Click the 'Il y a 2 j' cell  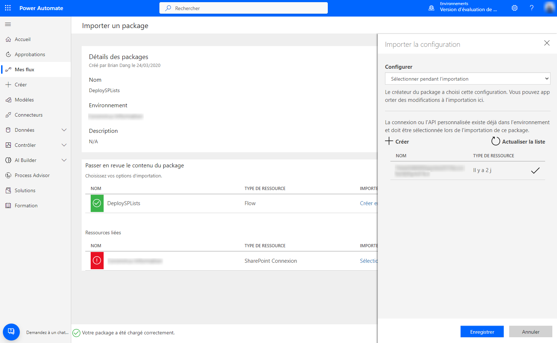pyautogui.click(x=482, y=170)
